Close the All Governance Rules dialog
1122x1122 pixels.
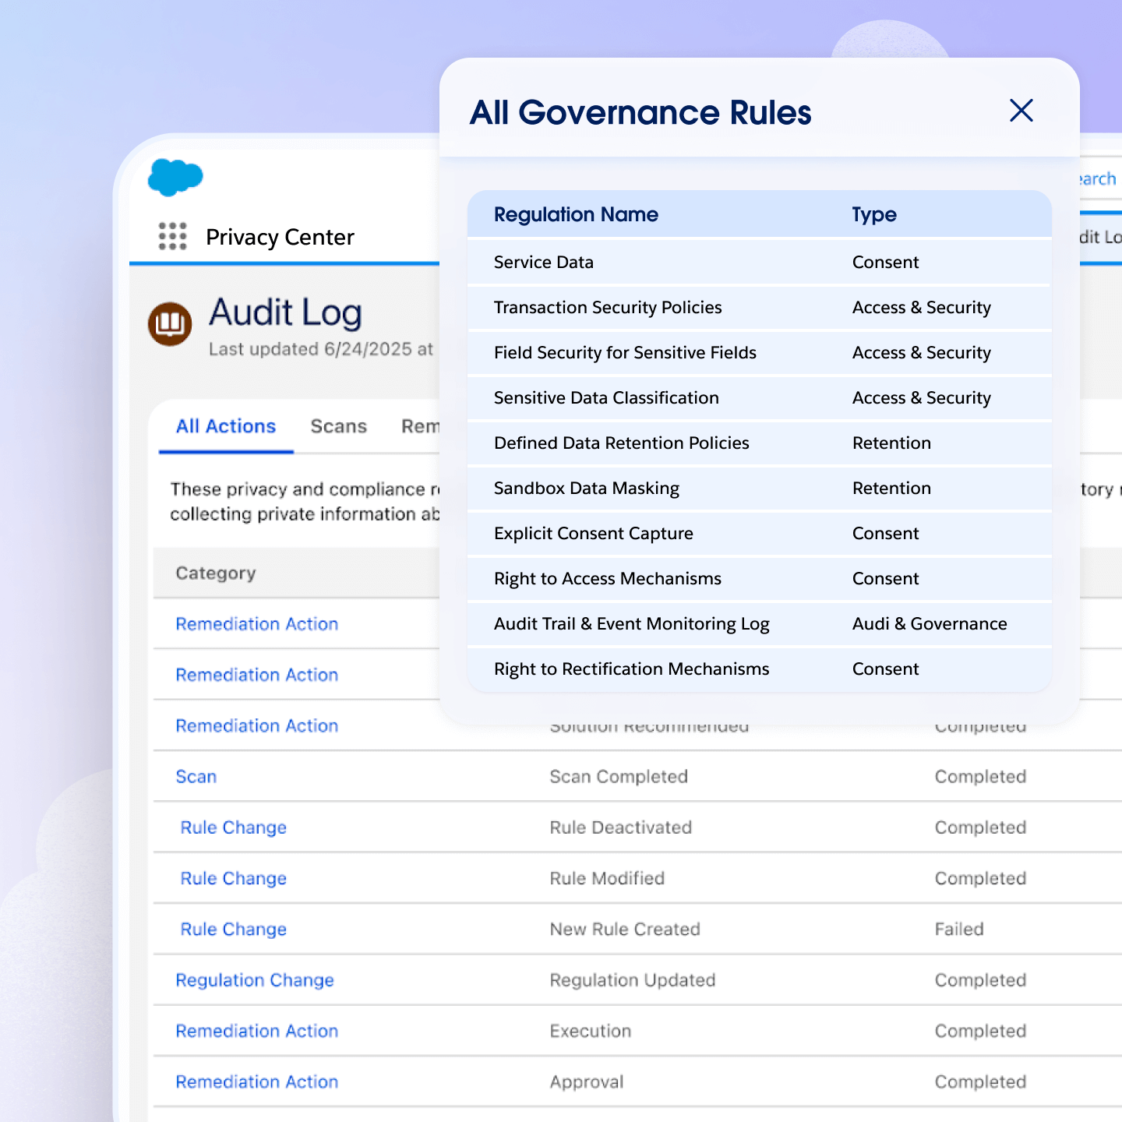coord(1021,111)
